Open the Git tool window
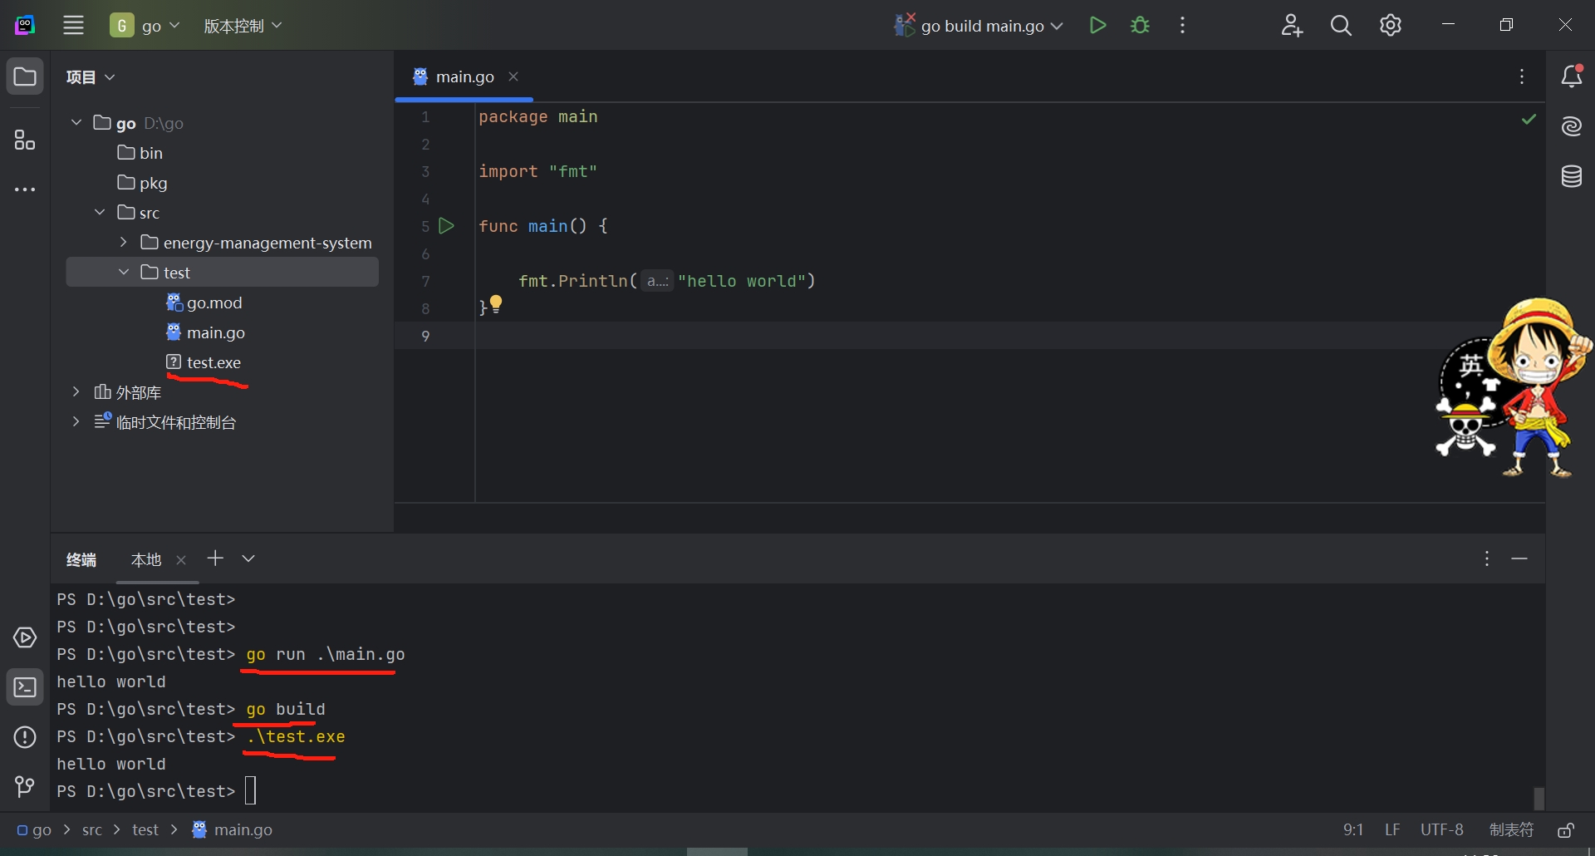The image size is (1595, 856). [25, 786]
